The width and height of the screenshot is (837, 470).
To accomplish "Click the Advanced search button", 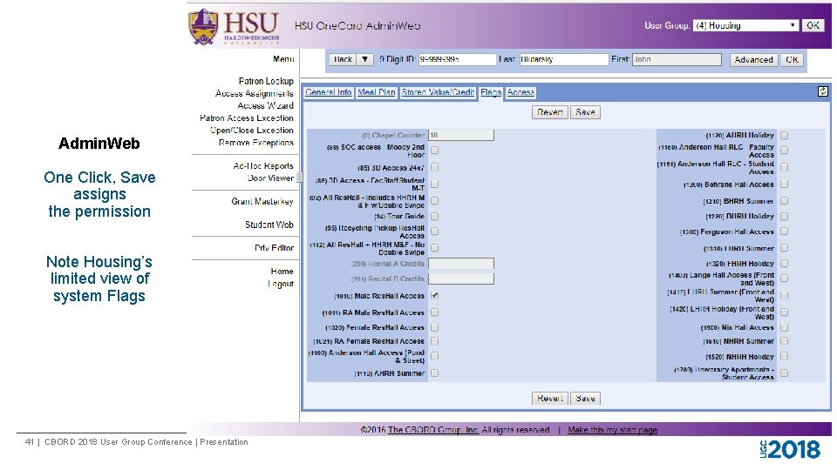I will point(753,60).
